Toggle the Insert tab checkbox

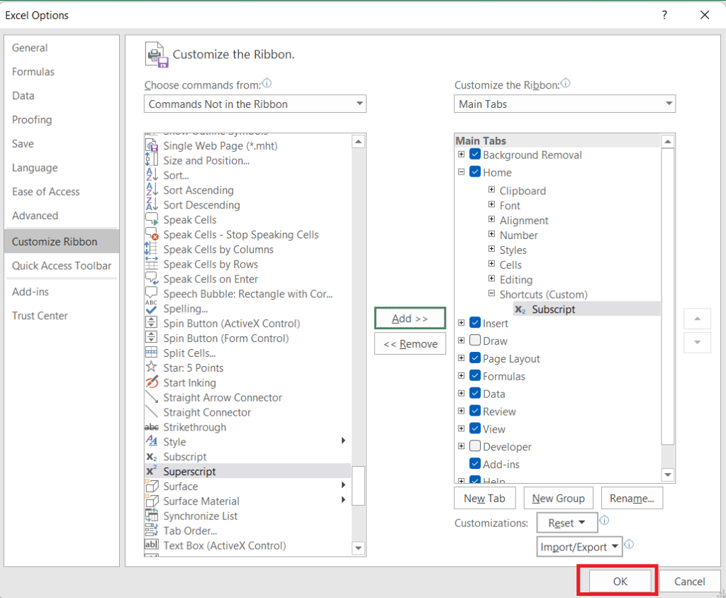pos(475,323)
